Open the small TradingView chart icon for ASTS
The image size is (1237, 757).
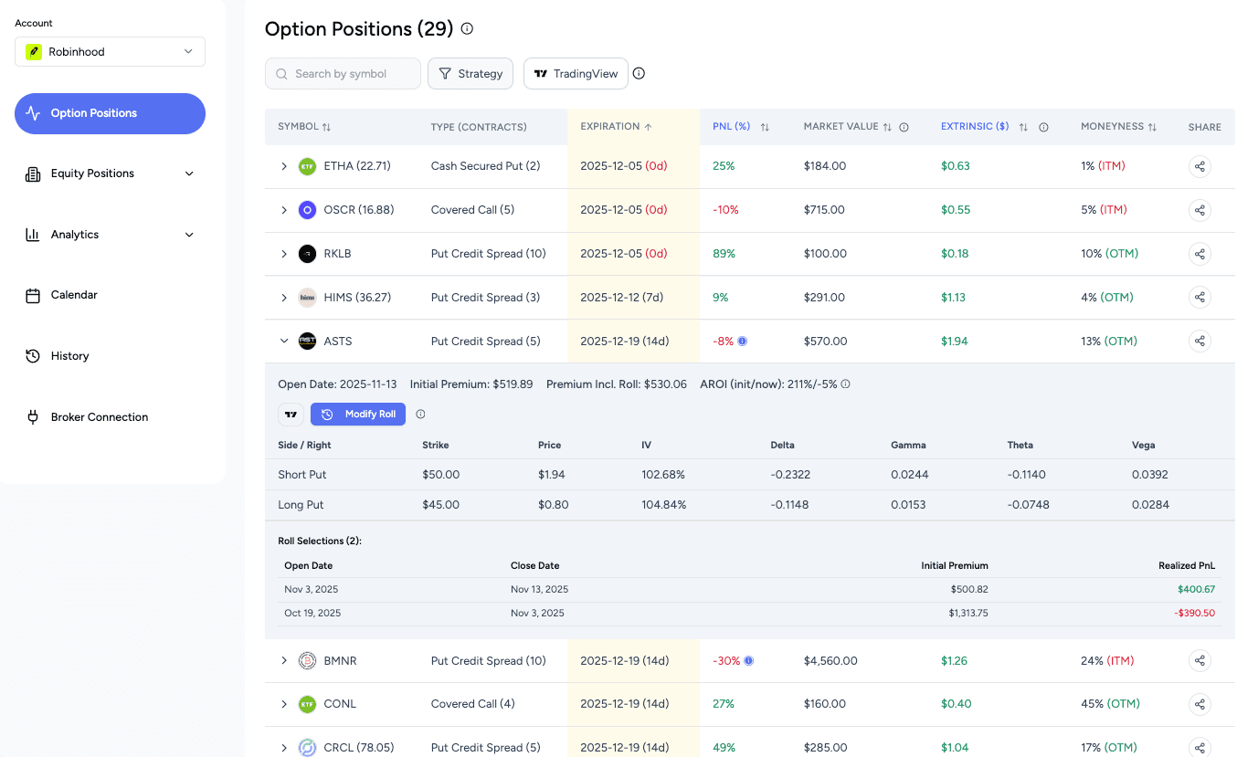pos(291,414)
